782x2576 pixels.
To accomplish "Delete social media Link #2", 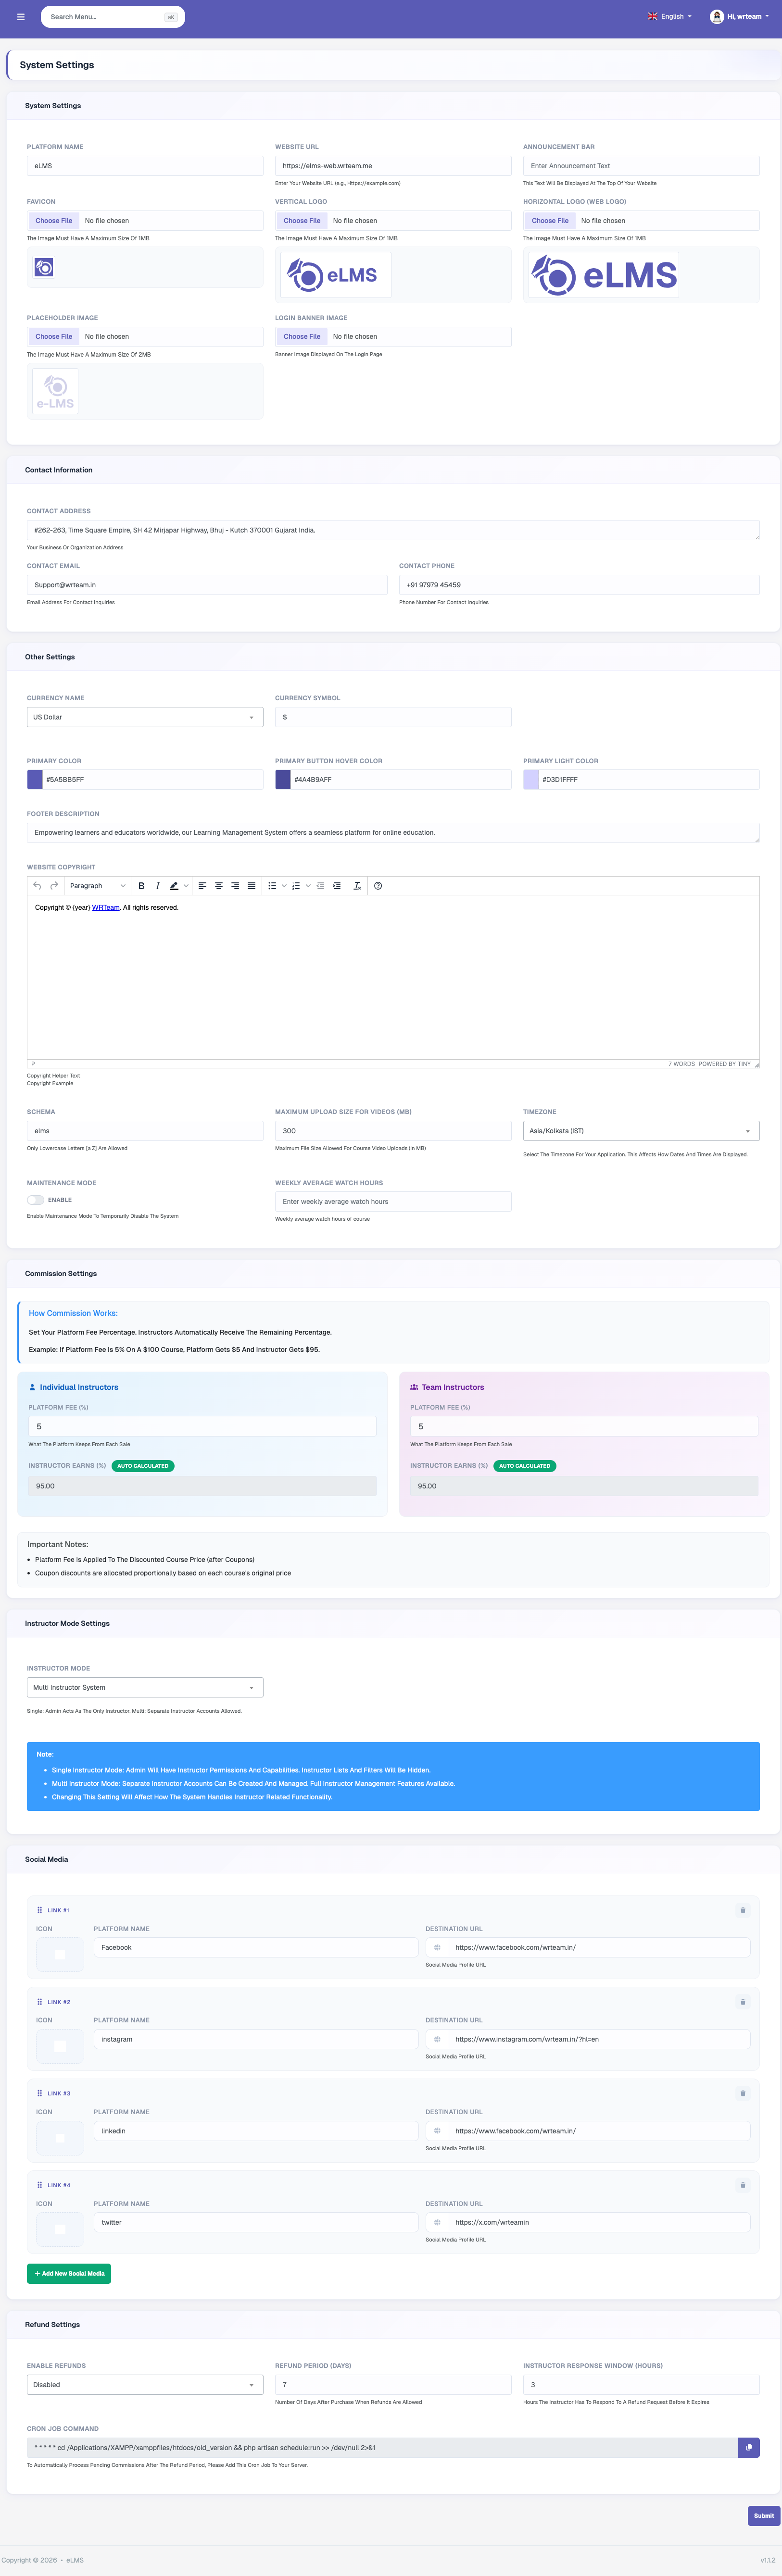I will tap(743, 2002).
